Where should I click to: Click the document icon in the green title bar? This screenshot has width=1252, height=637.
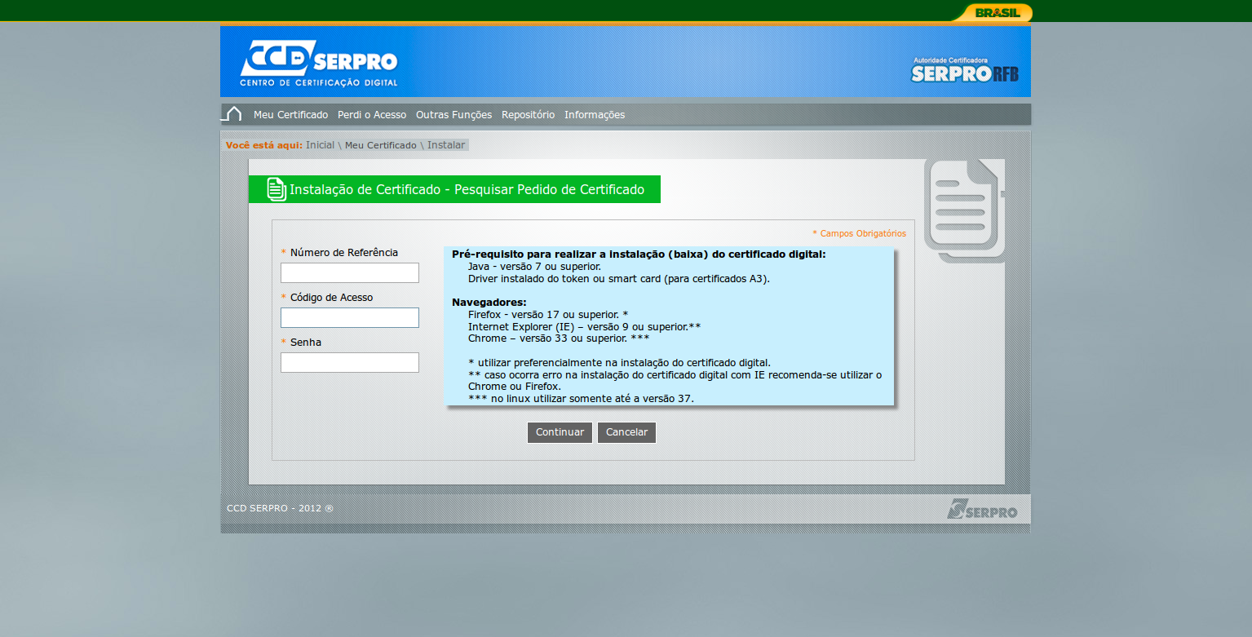click(277, 188)
